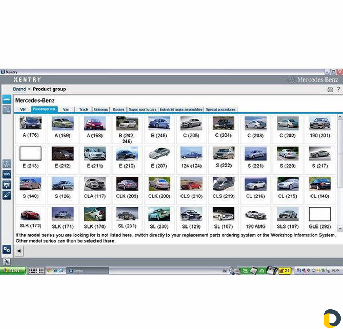
Task: Launch Chrome from the quick launch bar
Action: point(49,271)
